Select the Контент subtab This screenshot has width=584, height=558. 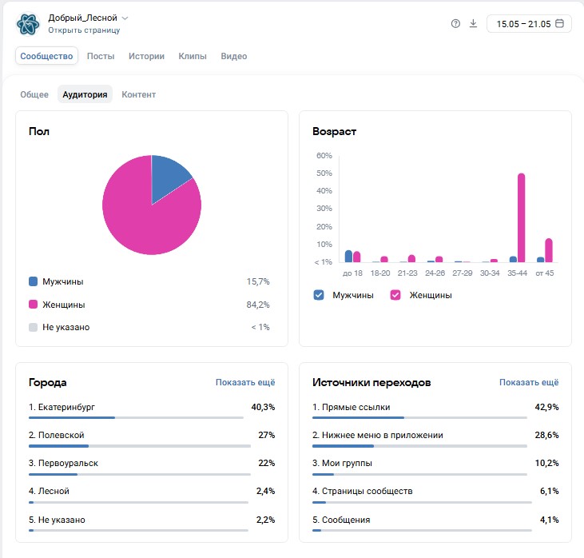point(138,94)
